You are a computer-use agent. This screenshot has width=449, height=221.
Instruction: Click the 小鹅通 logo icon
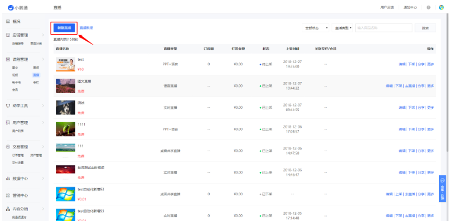(10, 7)
